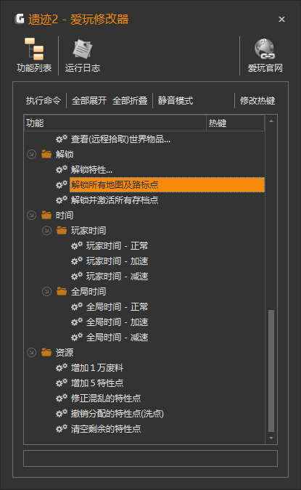This screenshot has width=301, height=490.
Task: Open the 运行日志 notepad icon
Action: point(83,49)
